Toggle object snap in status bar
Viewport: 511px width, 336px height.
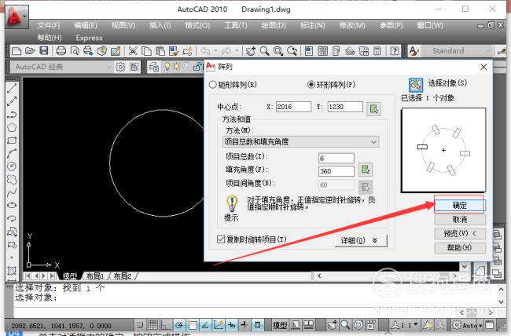point(193,324)
